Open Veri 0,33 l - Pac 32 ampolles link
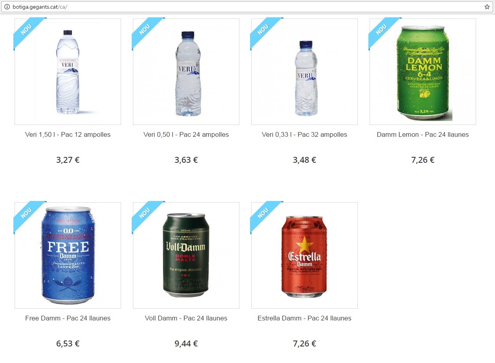This screenshot has width=495, height=363. click(304, 134)
